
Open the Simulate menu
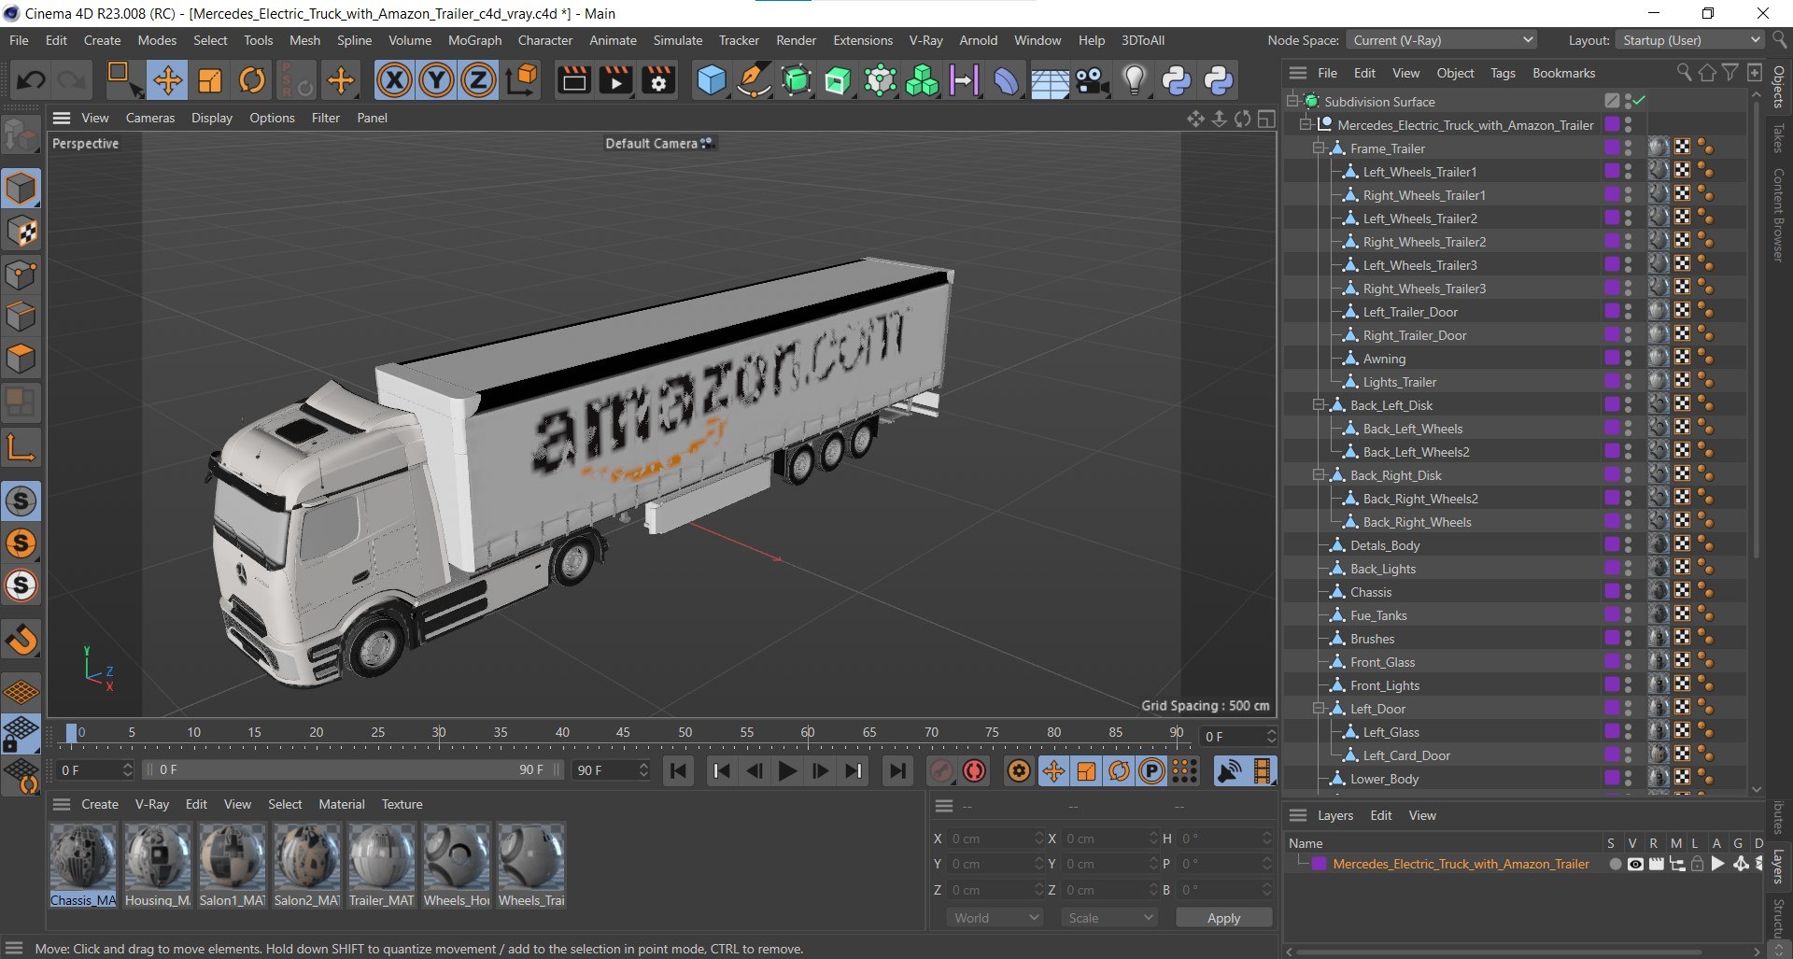tap(677, 40)
